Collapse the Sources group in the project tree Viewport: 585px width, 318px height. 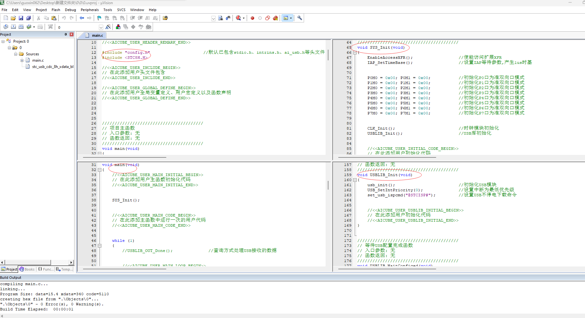tap(16, 54)
